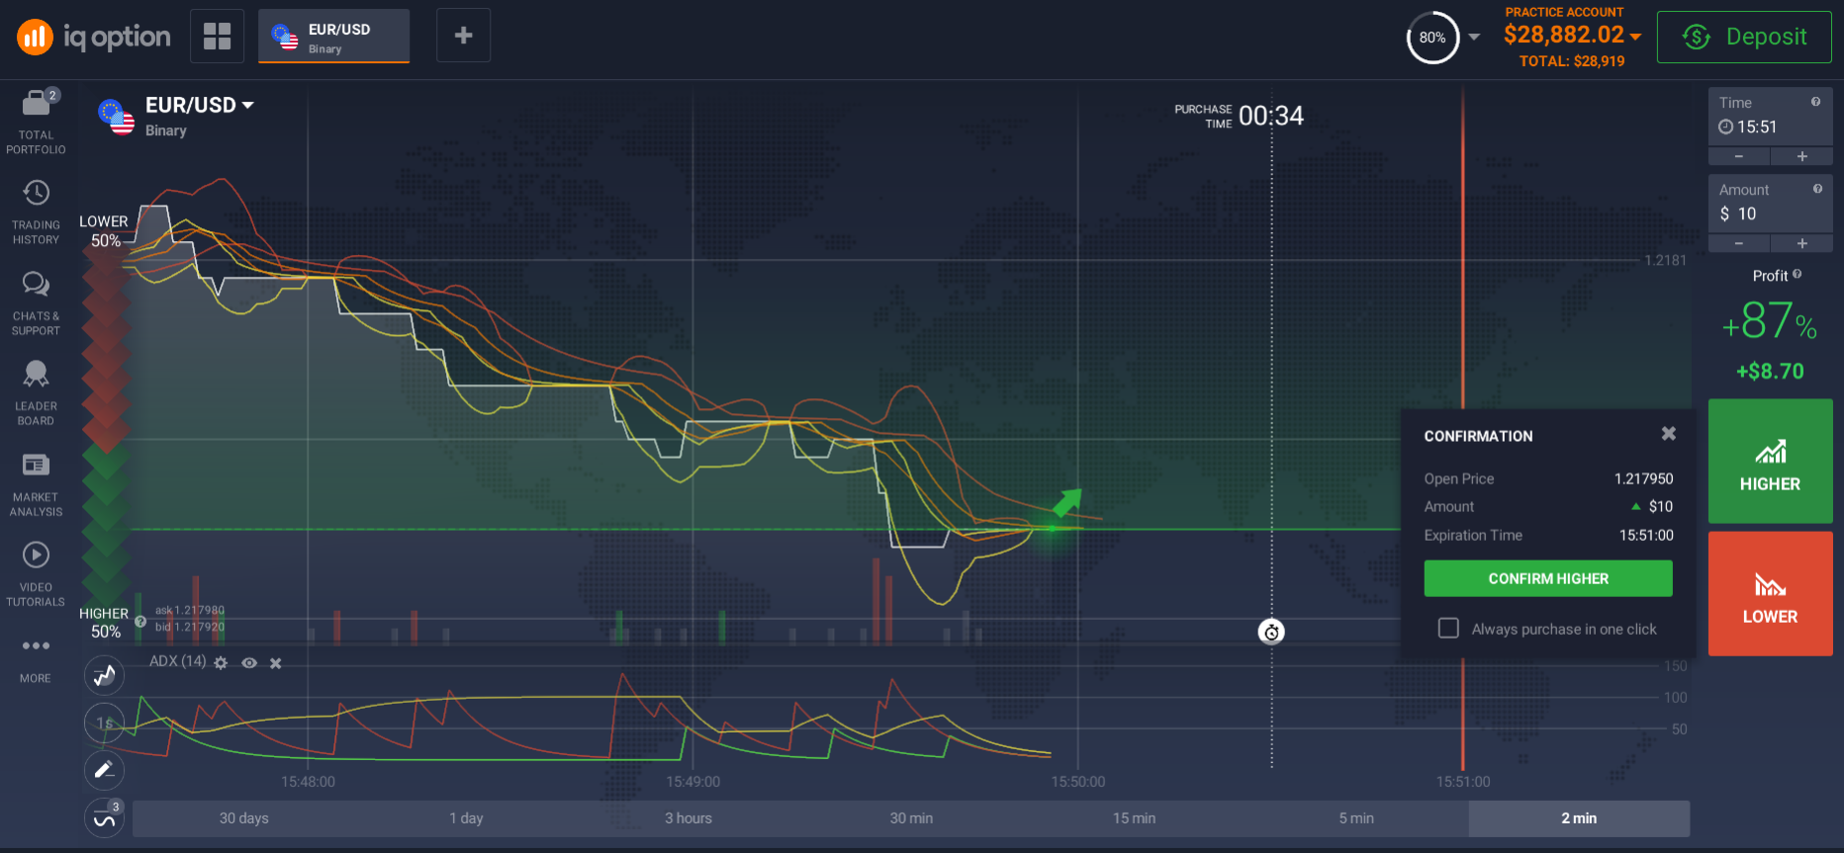Viewport: 1844px width, 853px height.
Task: Click the ADX (14) indicator label
Action: coord(178,661)
